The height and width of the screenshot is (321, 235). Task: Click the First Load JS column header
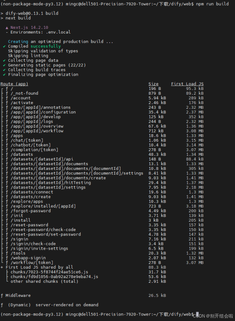187,84
